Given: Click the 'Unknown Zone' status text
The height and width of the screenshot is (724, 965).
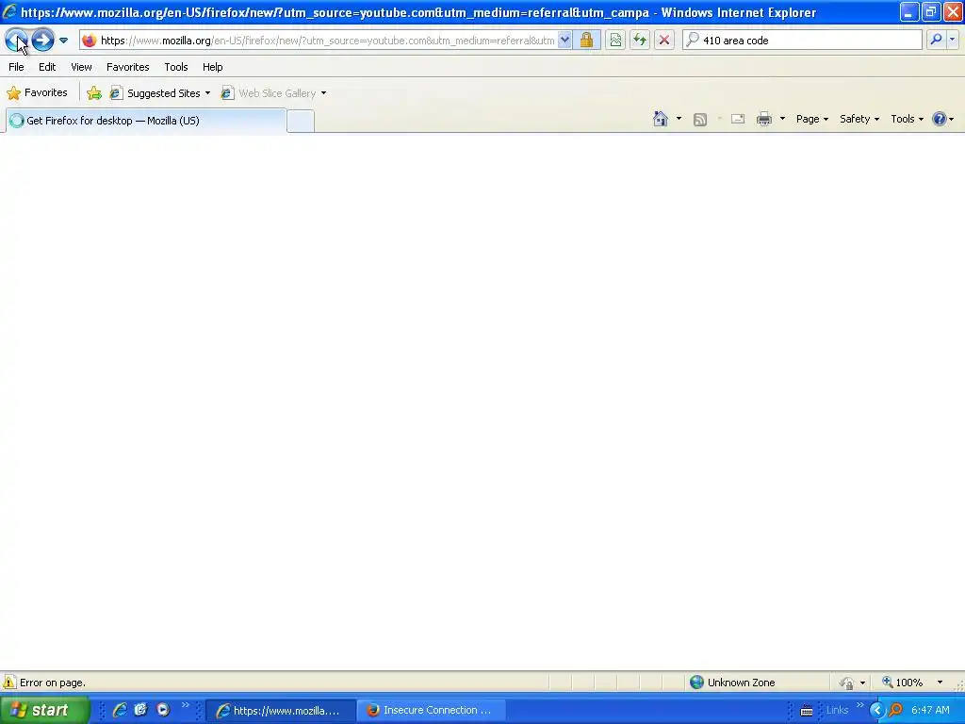Looking at the screenshot, I should 741,683.
